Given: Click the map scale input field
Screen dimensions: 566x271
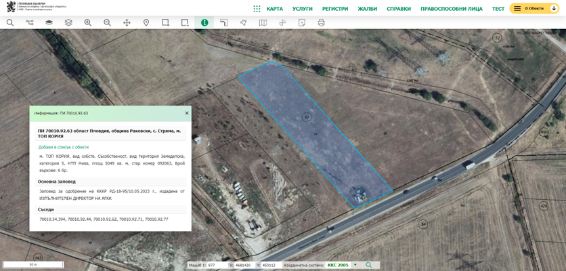Looking at the screenshot, I should click(217, 265).
